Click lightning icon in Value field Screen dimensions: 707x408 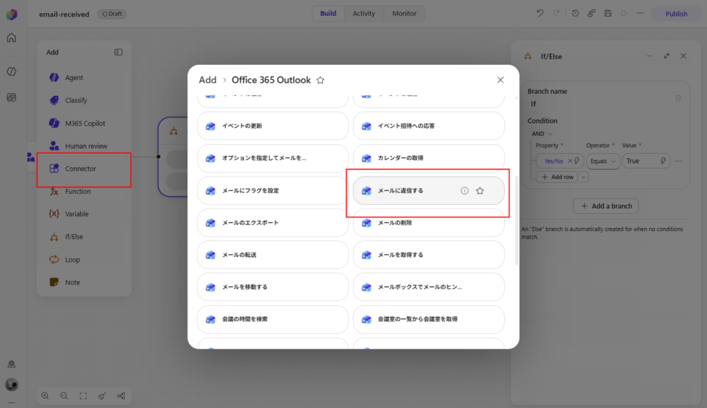pos(663,161)
